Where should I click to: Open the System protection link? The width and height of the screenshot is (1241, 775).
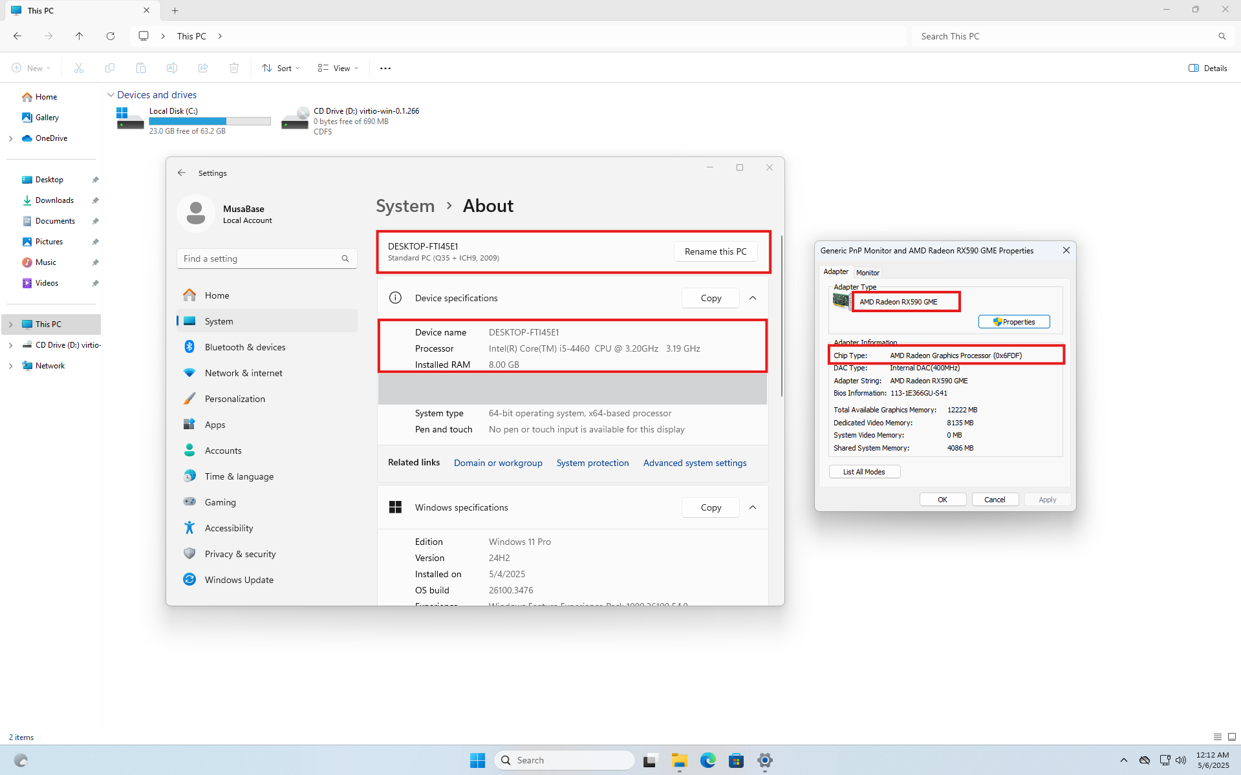point(593,463)
